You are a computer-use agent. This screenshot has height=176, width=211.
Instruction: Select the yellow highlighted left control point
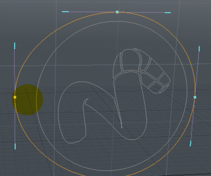point(15,97)
